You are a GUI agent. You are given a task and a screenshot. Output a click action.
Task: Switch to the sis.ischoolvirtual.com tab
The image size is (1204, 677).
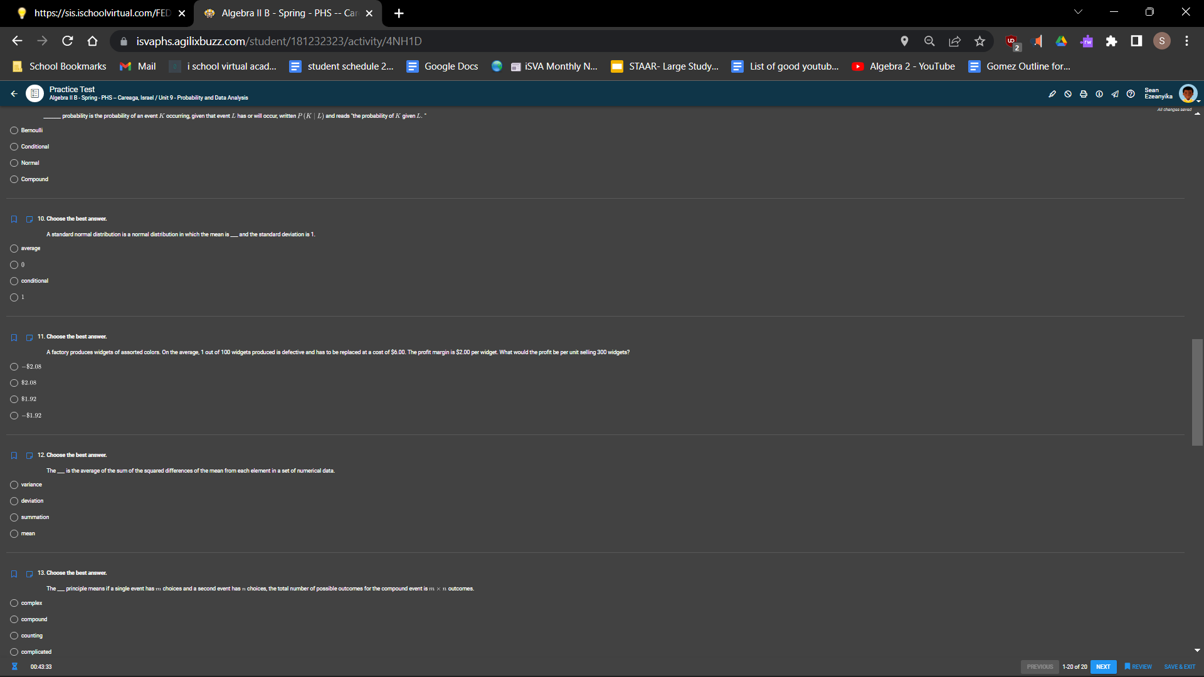[x=100, y=13]
